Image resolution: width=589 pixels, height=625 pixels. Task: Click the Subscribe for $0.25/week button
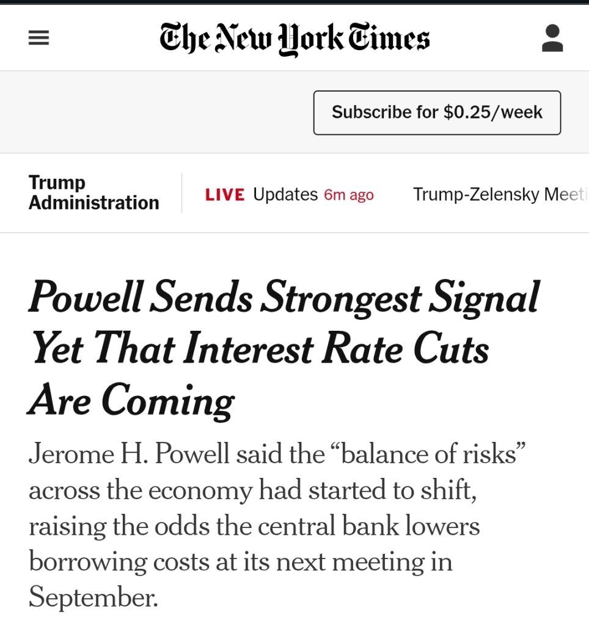coord(437,112)
